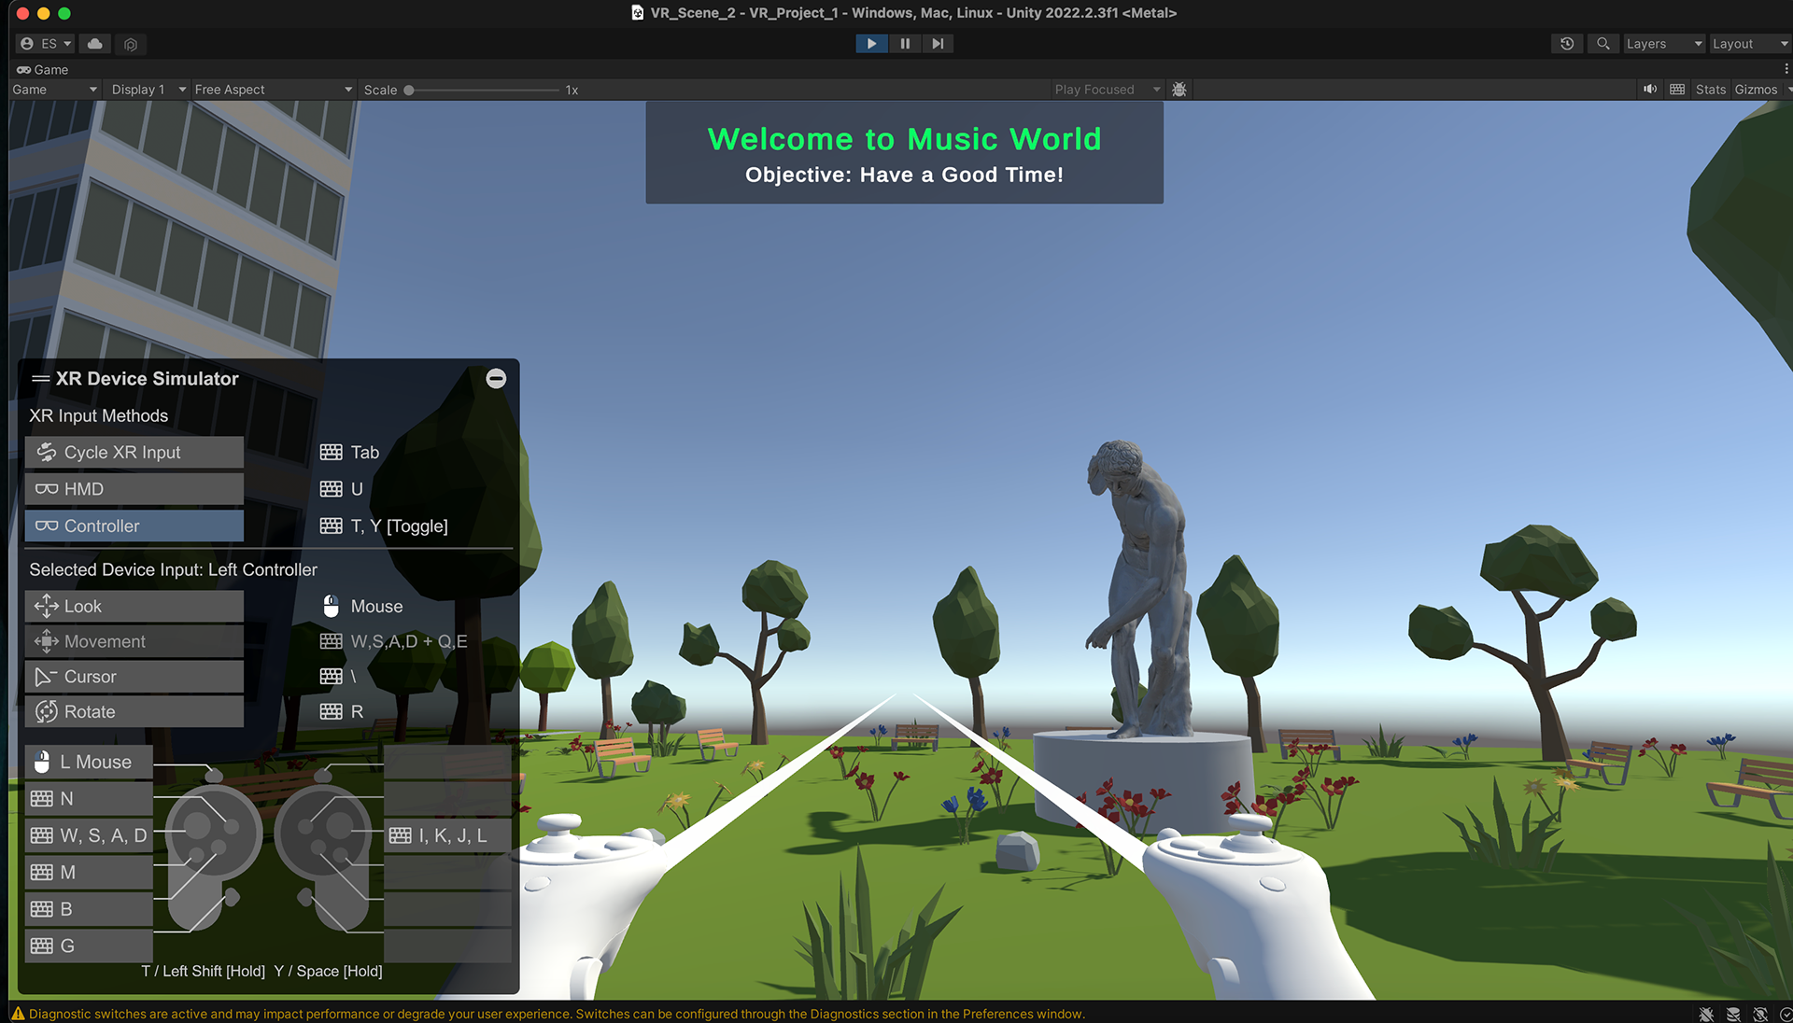
Task: Click the Movement button
Action: 134,642
